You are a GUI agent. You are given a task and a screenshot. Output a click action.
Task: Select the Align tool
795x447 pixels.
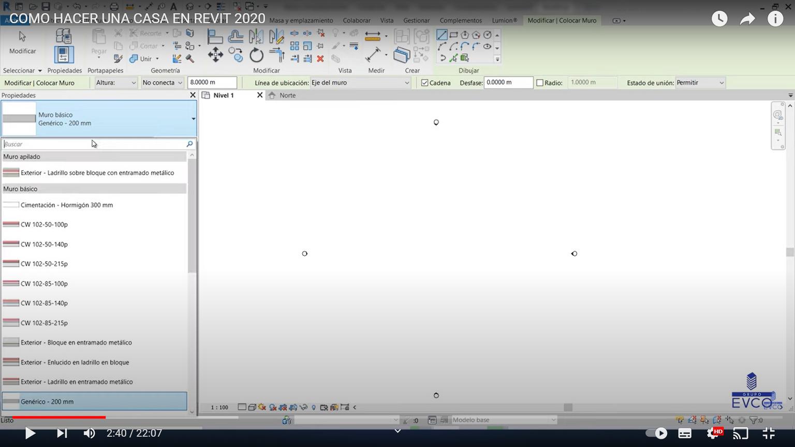[x=215, y=36]
